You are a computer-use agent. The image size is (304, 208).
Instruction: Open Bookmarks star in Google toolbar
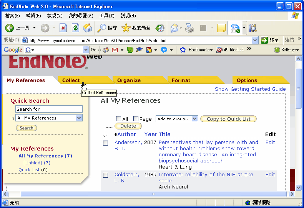[183, 50]
